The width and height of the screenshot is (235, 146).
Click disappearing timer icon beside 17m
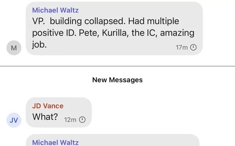coord(193,47)
